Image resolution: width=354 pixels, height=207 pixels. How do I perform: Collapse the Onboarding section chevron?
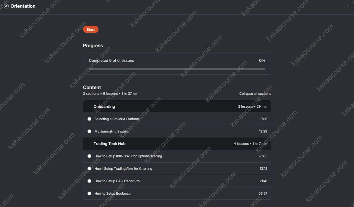coord(89,106)
